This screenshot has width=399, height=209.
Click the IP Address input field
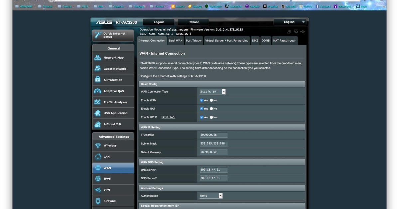click(213, 135)
